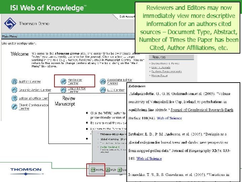Screen dimensions: 242x182
Task: Click Journal of Geophysical Research-Earth underlined title
Action: click(202, 110)
